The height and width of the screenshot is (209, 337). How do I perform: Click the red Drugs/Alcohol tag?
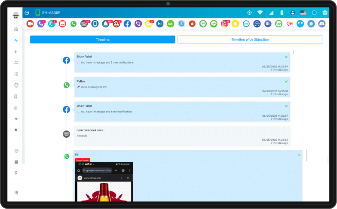point(83,160)
